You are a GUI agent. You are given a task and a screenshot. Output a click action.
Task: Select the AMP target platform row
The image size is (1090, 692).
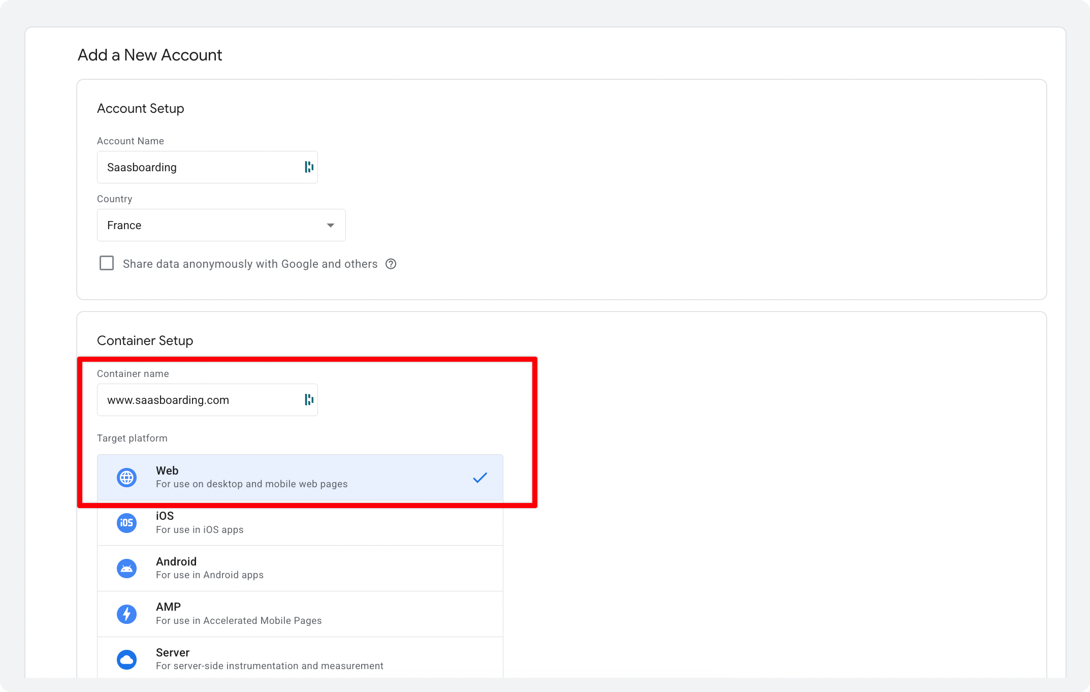pos(300,614)
